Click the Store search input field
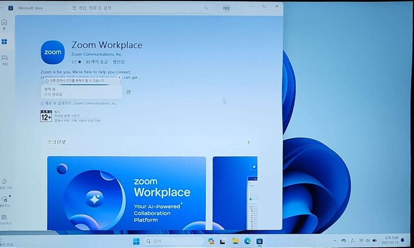 [140, 8]
